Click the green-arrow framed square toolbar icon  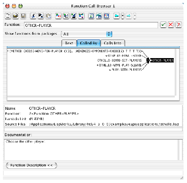click(x=91, y=16)
